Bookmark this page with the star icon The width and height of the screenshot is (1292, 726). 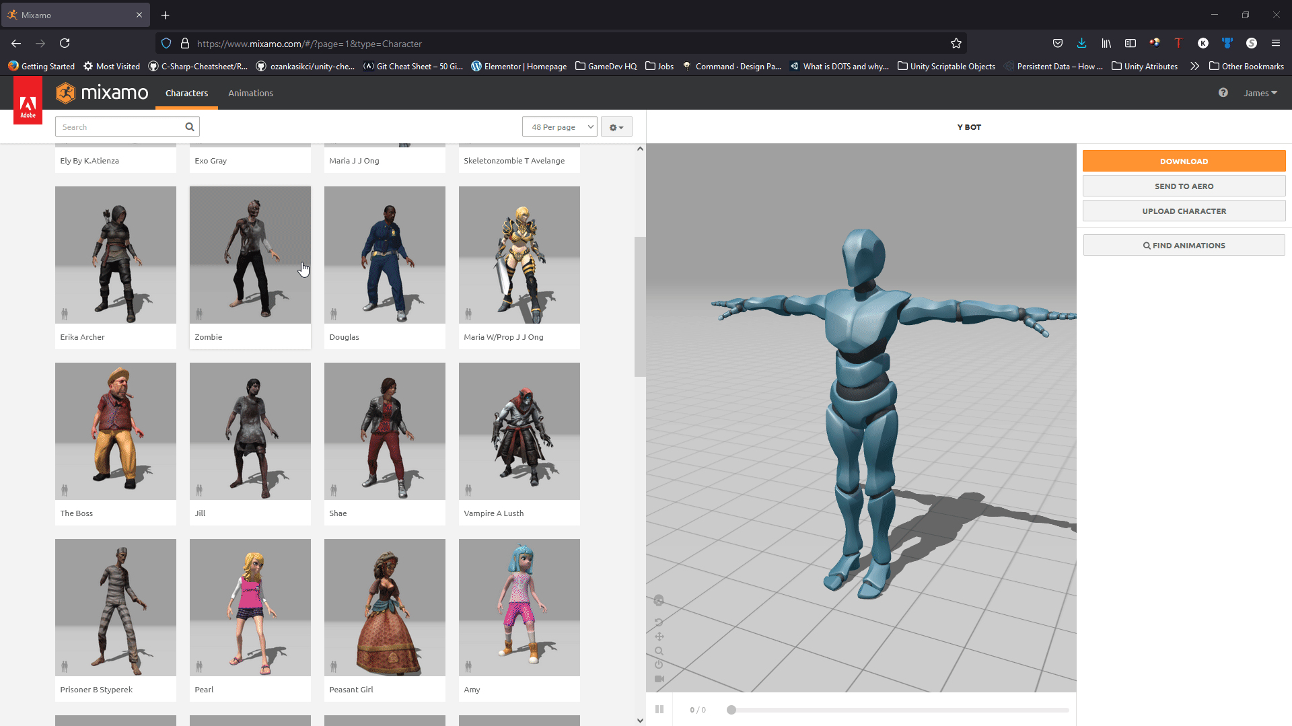pos(956,43)
